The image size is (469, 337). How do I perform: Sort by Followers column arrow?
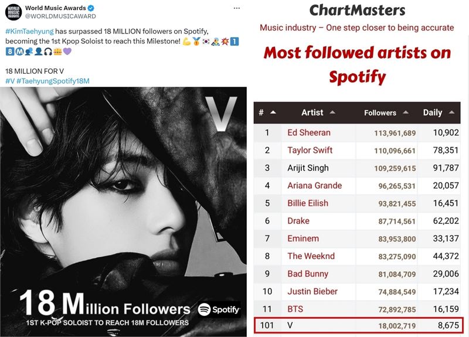point(406,113)
